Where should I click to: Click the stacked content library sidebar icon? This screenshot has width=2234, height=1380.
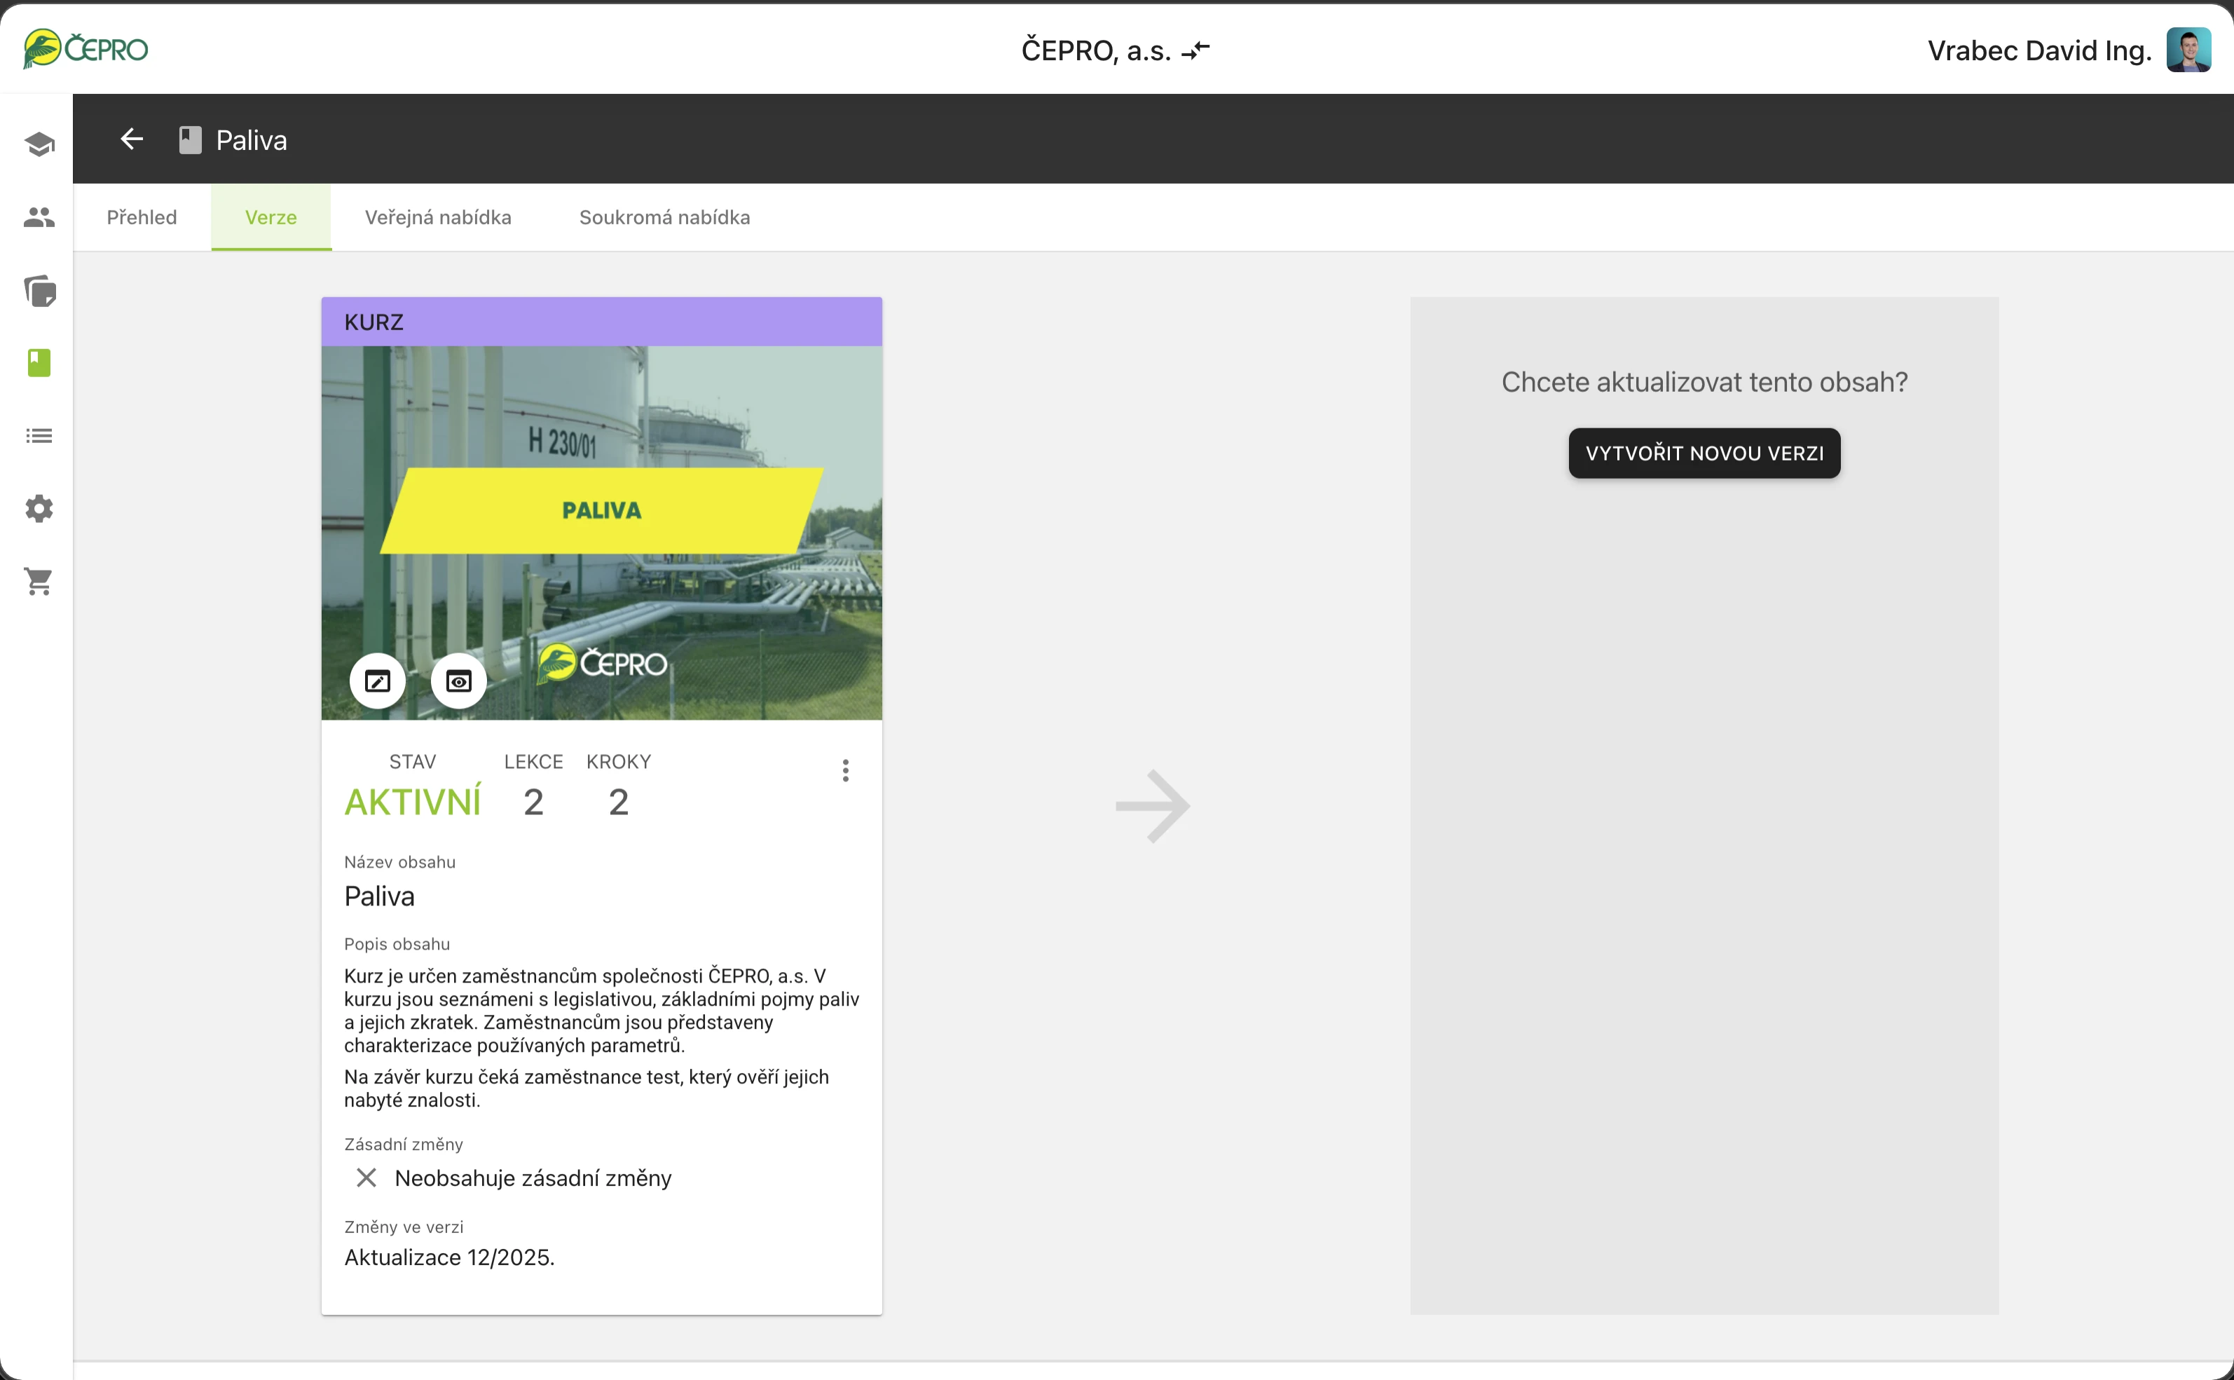(x=39, y=291)
